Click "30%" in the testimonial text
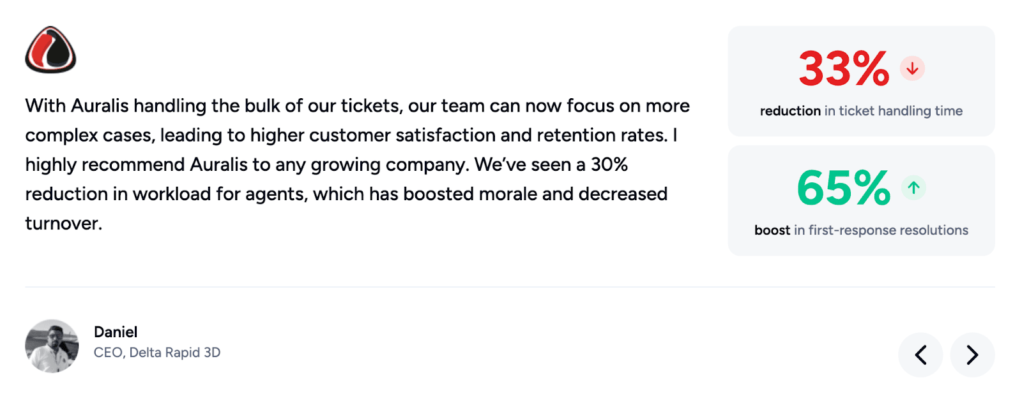Screen dimensions: 1022x401 coord(609,164)
